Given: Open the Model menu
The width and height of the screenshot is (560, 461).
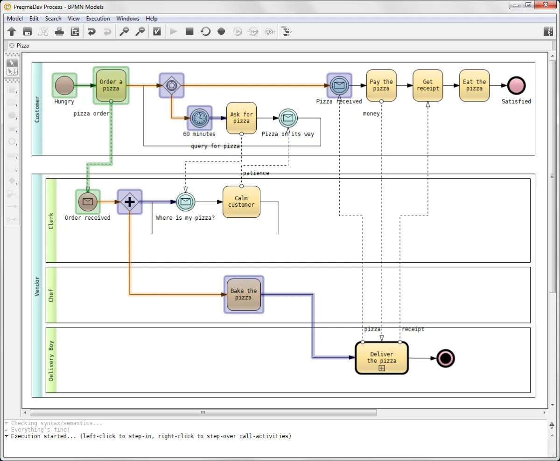Looking at the screenshot, I should [15, 19].
